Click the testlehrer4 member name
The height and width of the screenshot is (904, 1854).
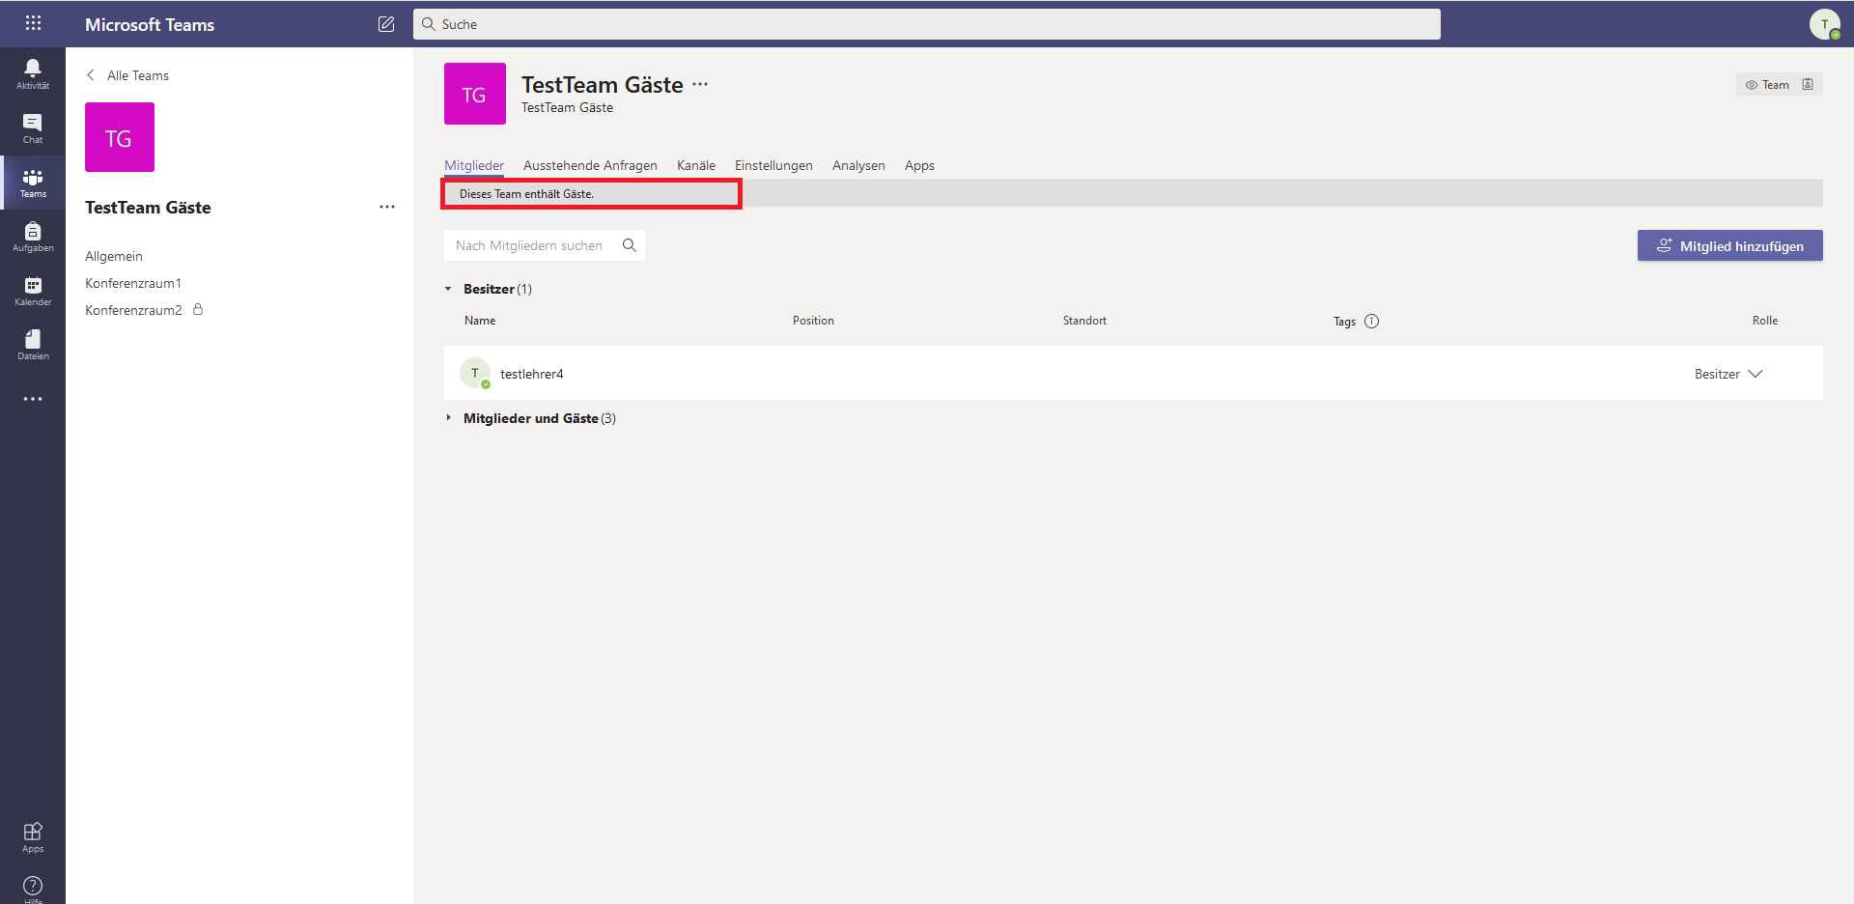click(x=531, y=374)
